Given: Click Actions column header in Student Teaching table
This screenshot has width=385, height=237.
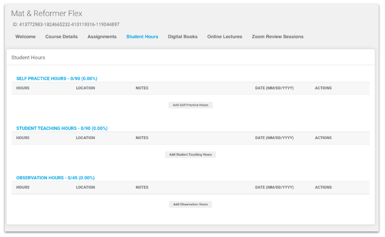Looking at the screenshot, I should [323, 138].
